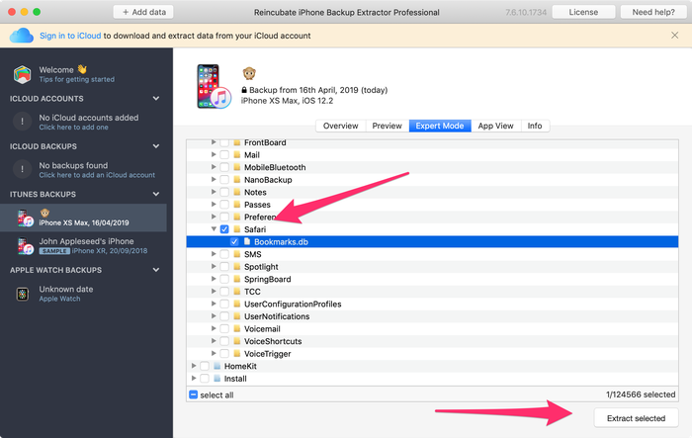Click the monkey emoji device name
The width and height of the screenshot is (692, 438).
pyautogui.click(x=249, y=73)
